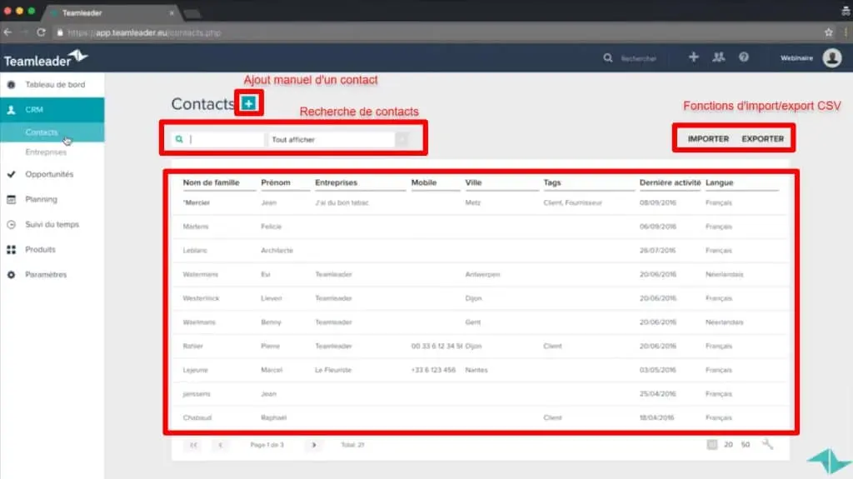Click company 'Le Fleuriste' cell
Viewport: 853px width, 479px height.
[x=333, y=370]
